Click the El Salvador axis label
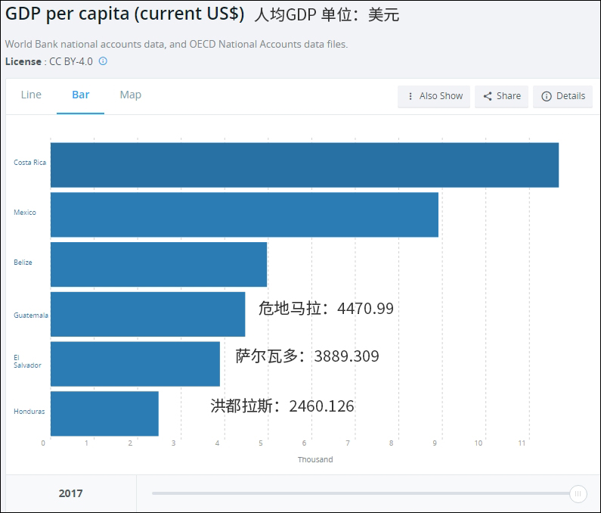The height and width of the screenshot is (513, 601). tap(28, 362)
